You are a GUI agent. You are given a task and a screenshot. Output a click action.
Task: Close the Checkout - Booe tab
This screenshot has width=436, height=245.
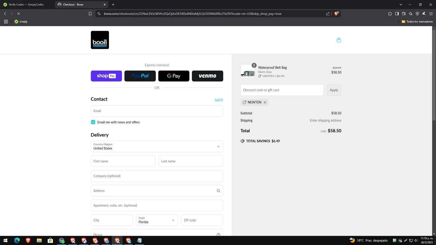(x=105, y=4)
